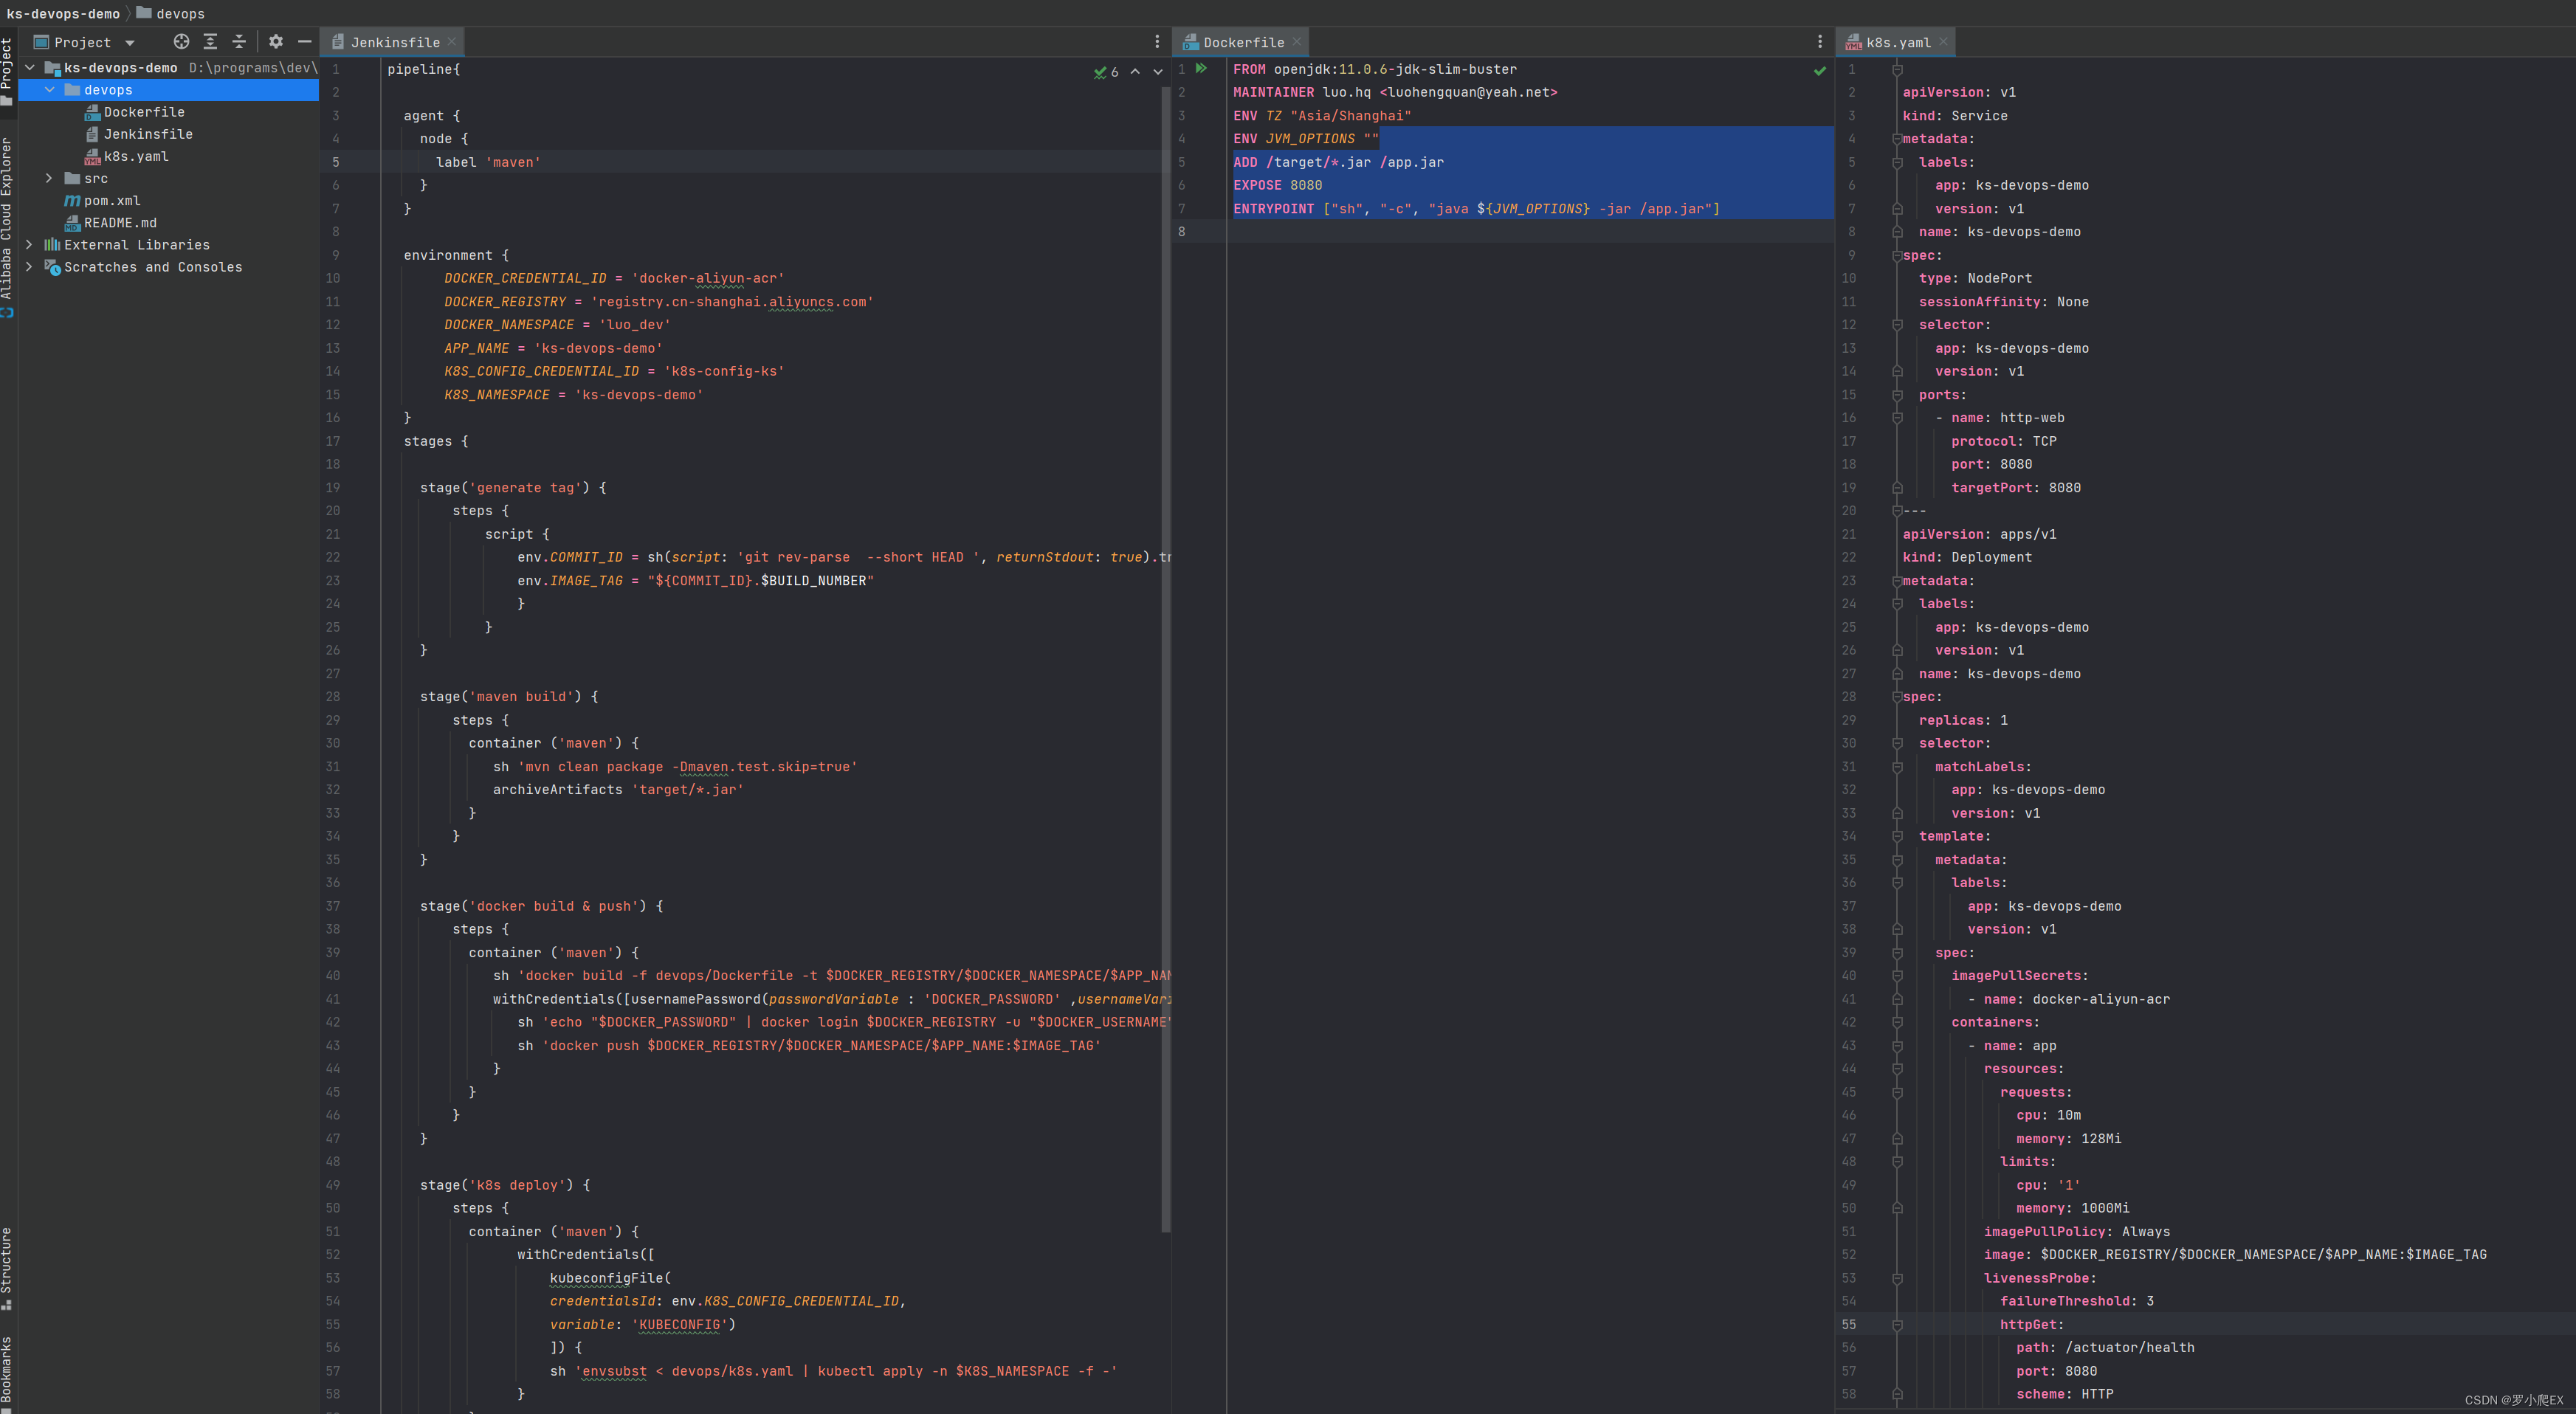
Task: Click the ks-devops-demo breadcrumb at the top
Action: [62, 13]
